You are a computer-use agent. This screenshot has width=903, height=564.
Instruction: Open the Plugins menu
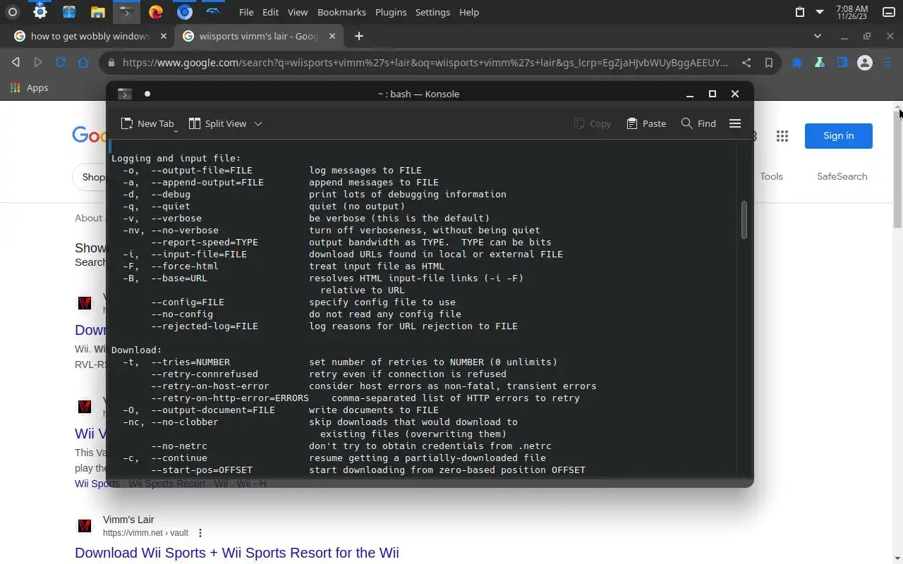coord(391,12)
